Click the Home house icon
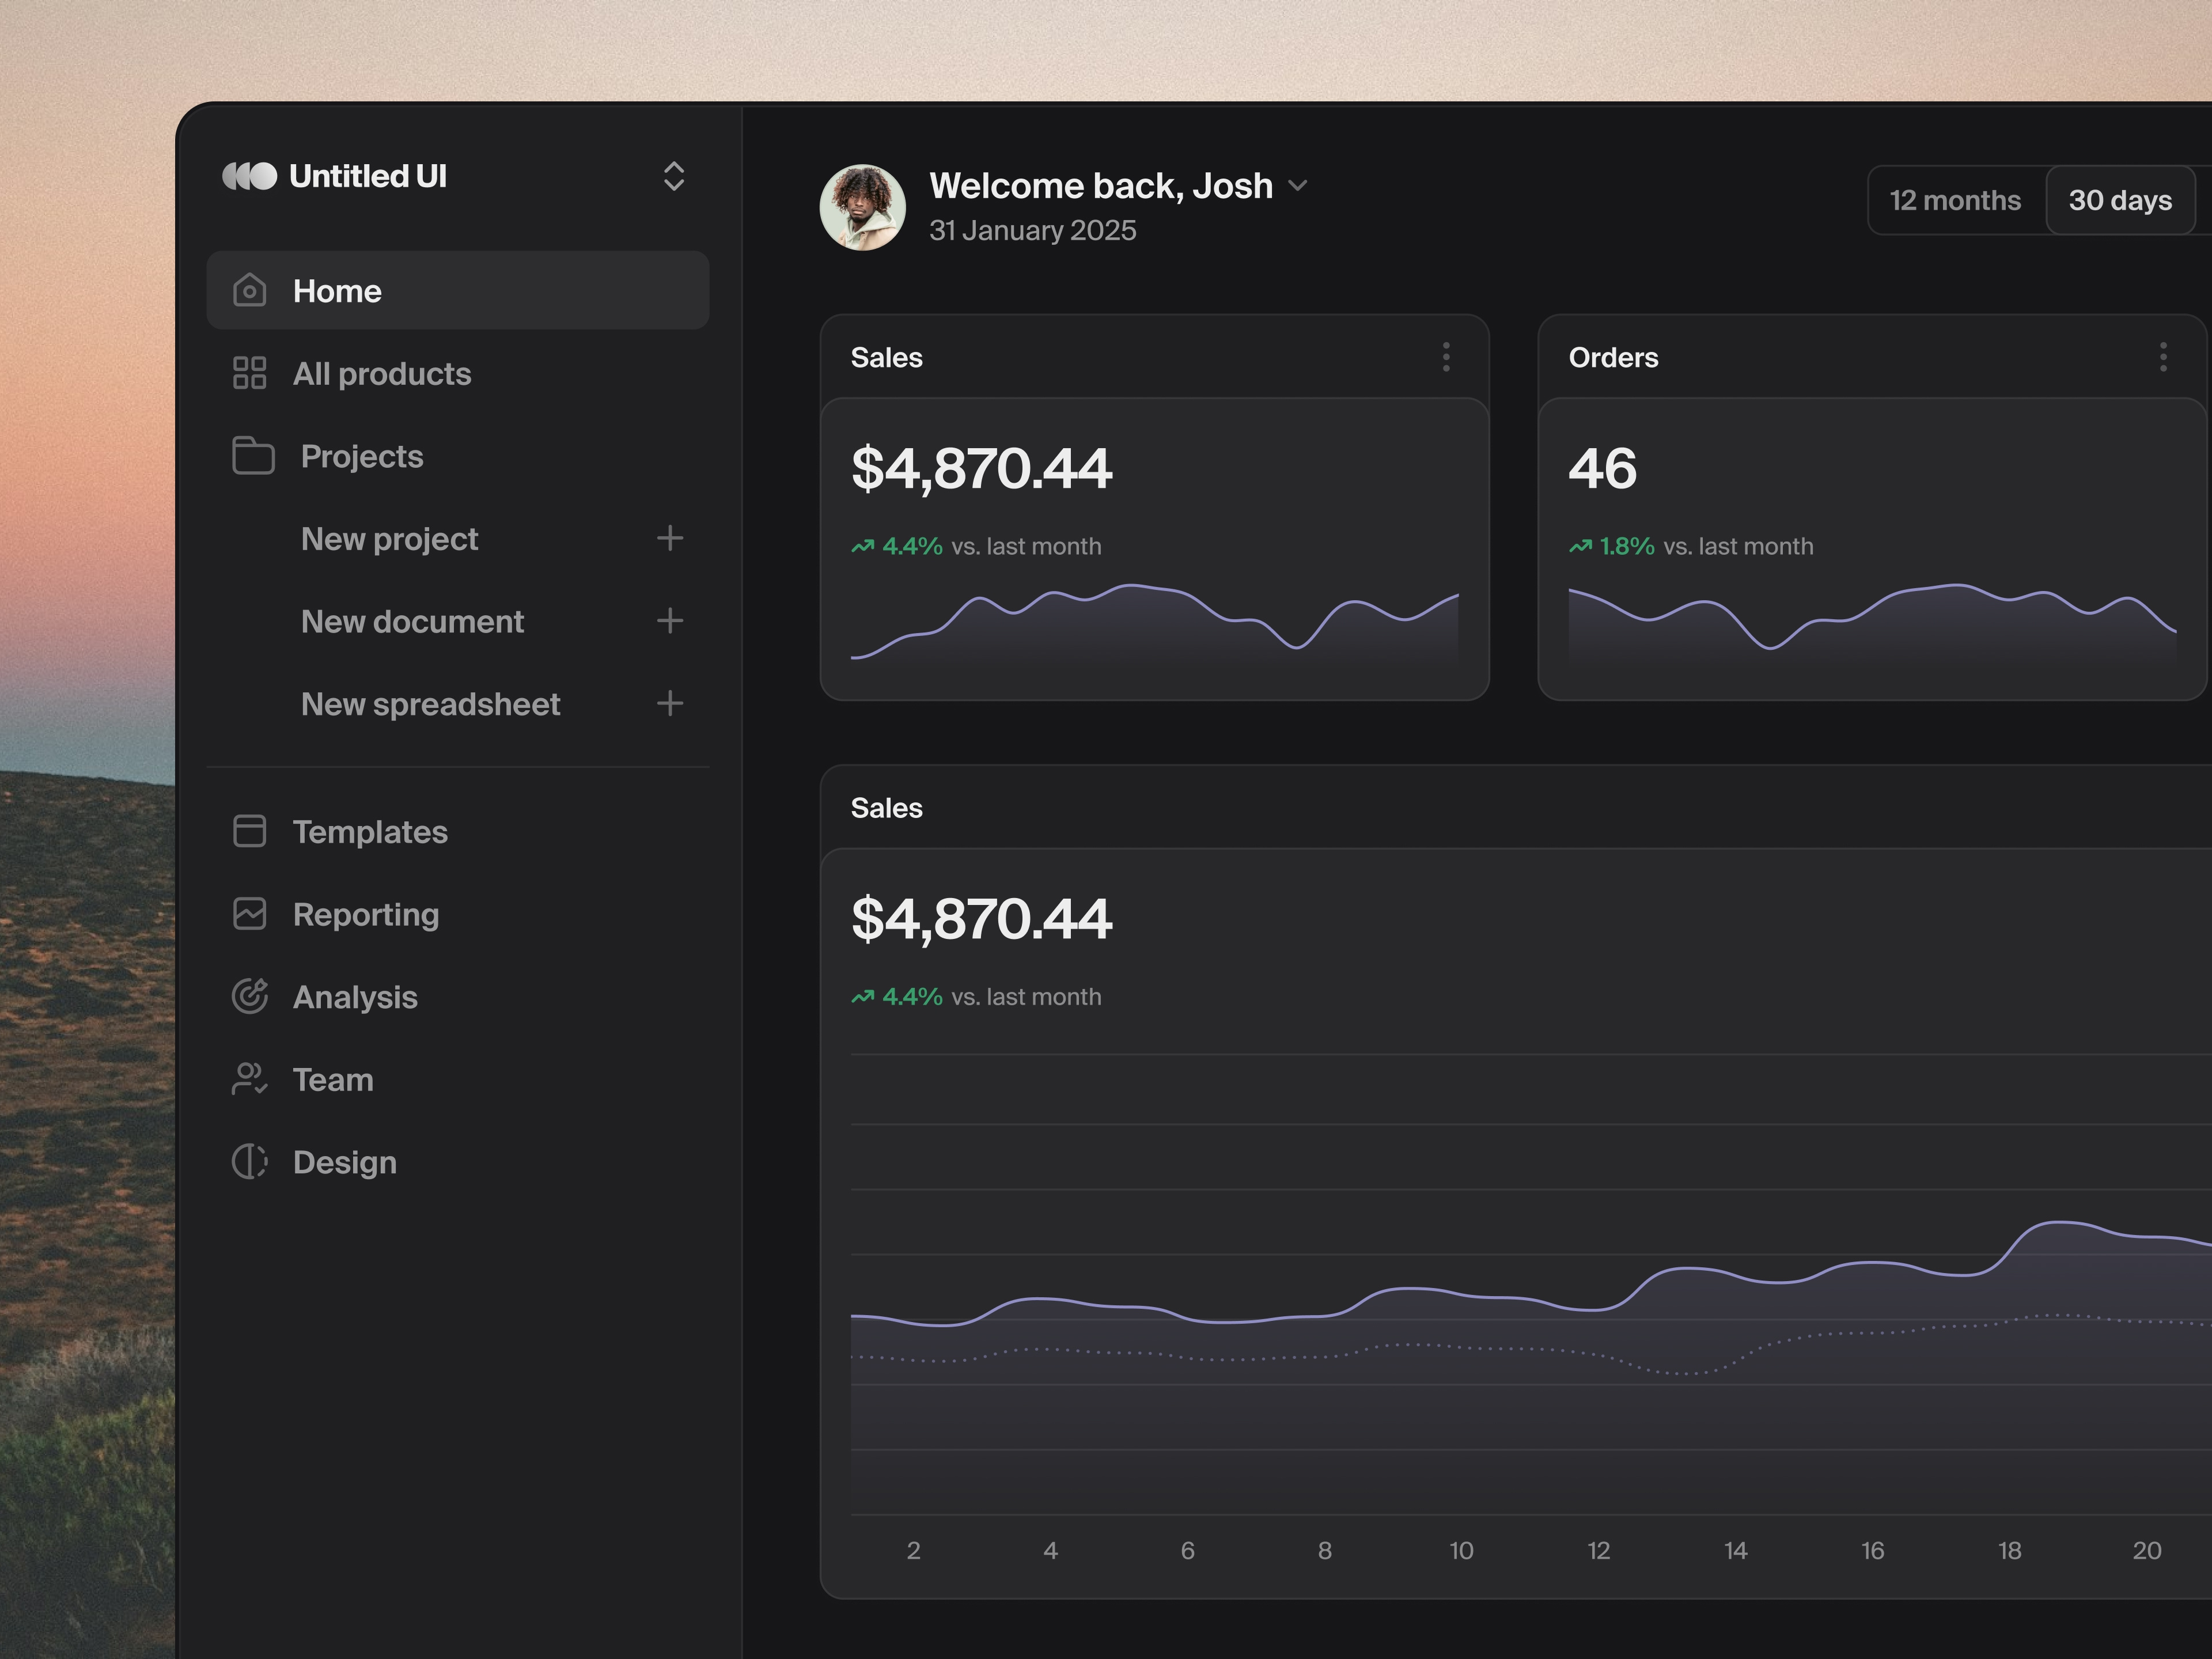The height and width of the screenshot is (1659, 2212). 249,291
